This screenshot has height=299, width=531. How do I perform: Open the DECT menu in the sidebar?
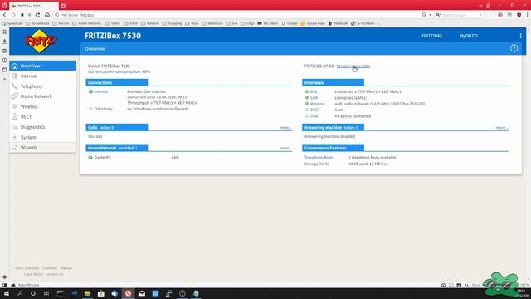click(42, 116)
